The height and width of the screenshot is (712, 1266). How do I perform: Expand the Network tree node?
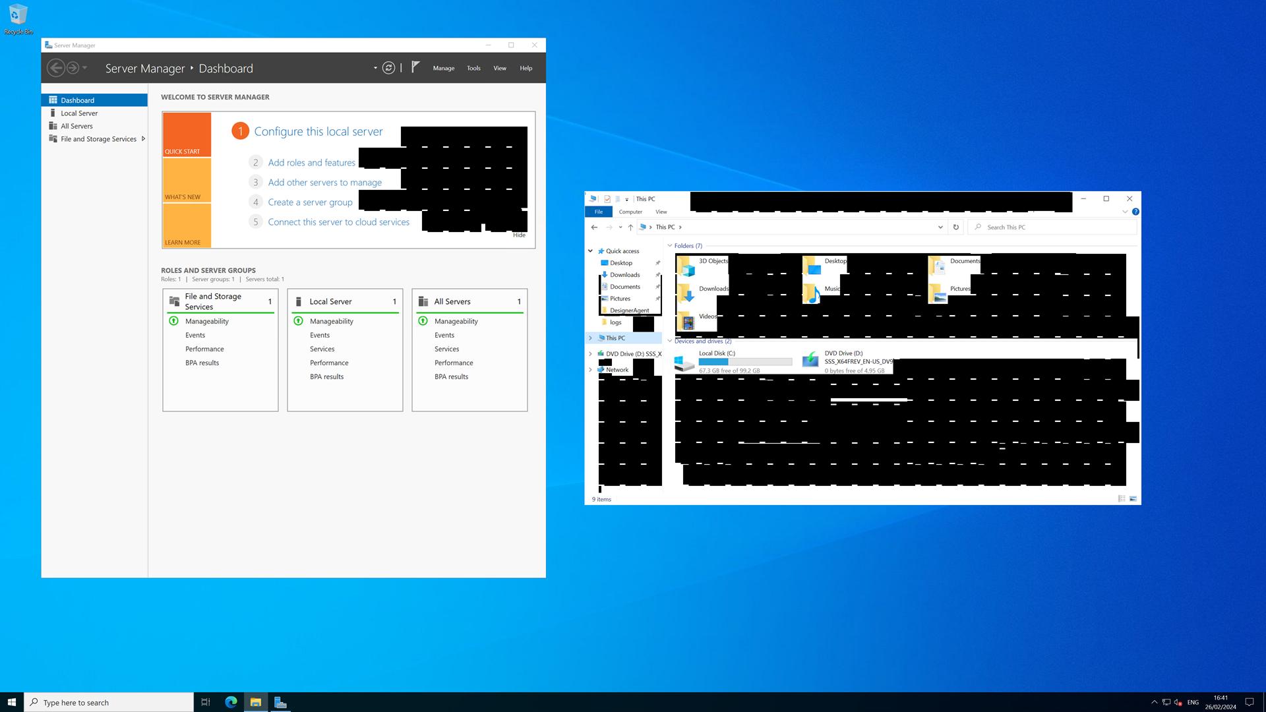tap(590, 370)
